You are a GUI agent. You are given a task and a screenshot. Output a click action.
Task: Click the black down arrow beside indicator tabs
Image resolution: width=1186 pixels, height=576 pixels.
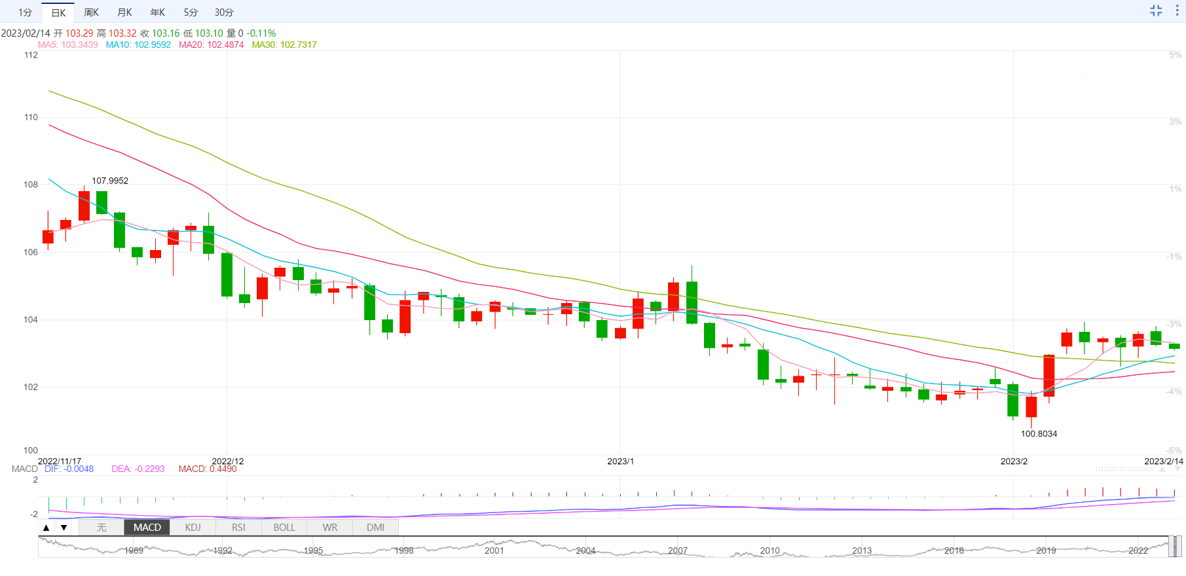64,528
